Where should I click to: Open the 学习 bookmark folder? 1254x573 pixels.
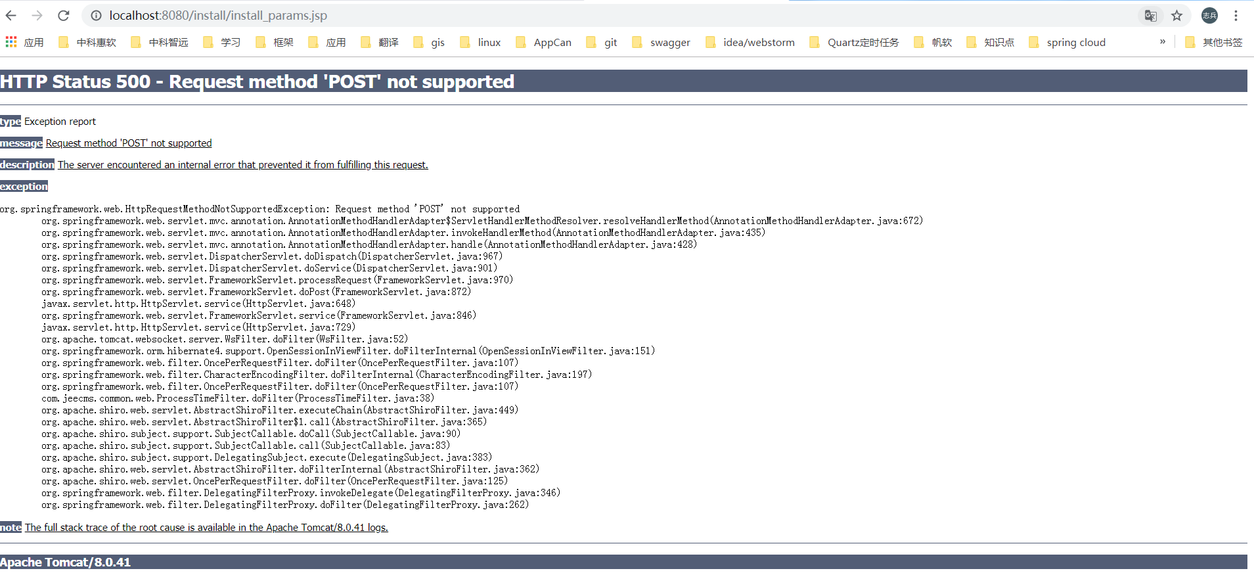pos(222,42)
